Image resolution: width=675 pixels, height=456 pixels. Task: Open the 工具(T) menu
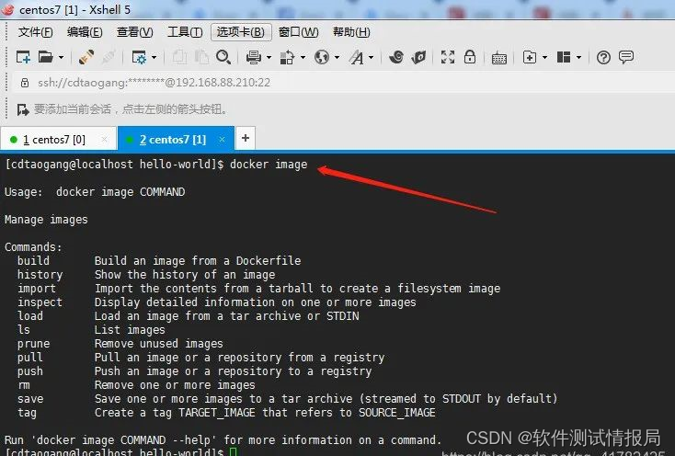click(185, 32)
